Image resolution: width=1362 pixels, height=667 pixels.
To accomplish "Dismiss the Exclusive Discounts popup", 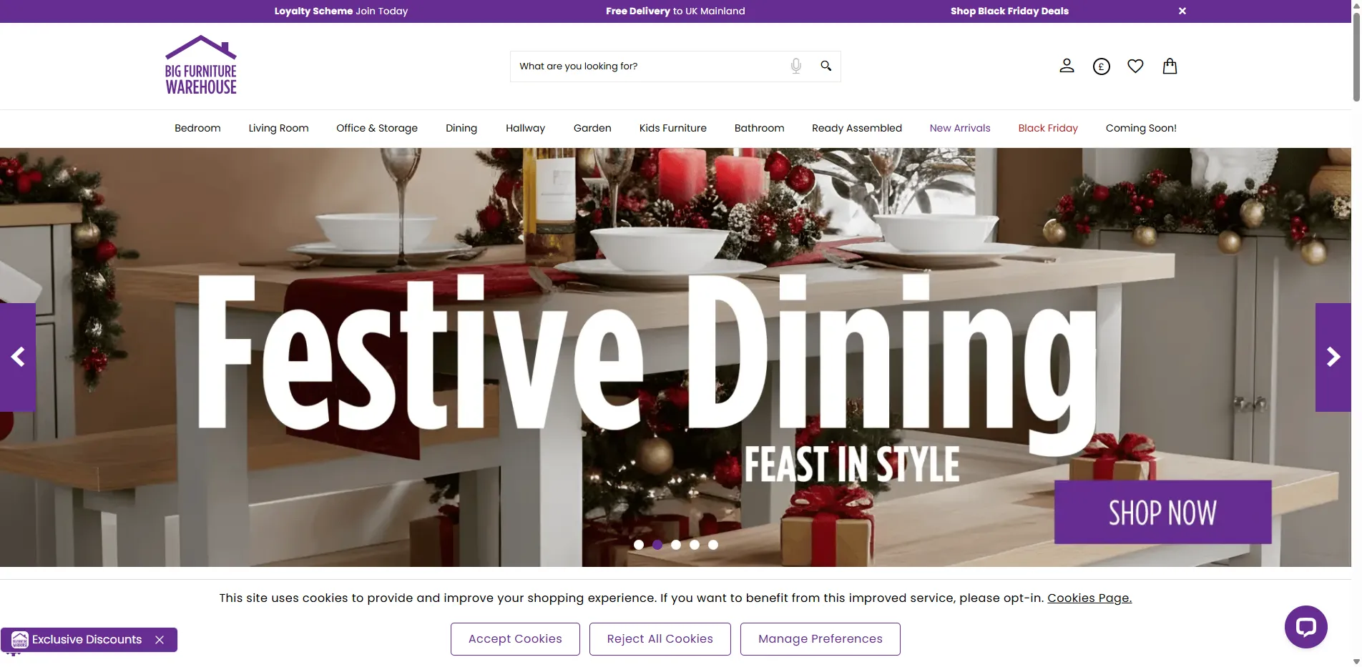I will pos(160,640).
